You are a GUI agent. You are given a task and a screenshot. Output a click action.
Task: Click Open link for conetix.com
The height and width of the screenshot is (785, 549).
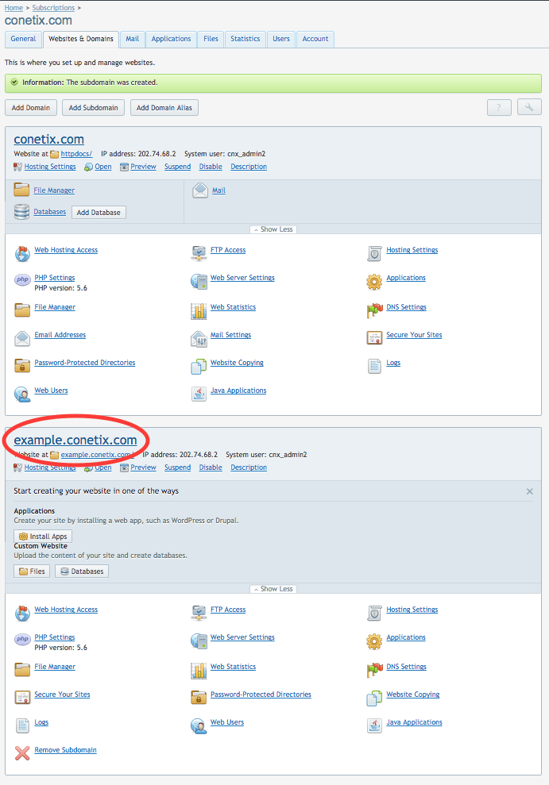[x=103, y=166]
